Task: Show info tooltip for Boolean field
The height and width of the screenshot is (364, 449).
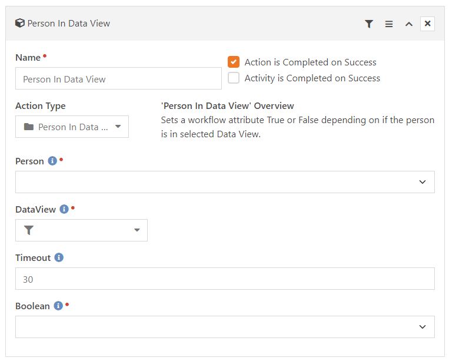Action: click(x=58, y=306)
